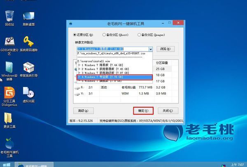The width and height of the screenshot is (247, 167).
Task: Click the 浏览 browse button
Action: coord(165,49)
